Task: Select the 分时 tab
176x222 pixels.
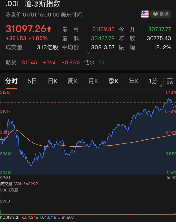Action: (x=11, y=81)
